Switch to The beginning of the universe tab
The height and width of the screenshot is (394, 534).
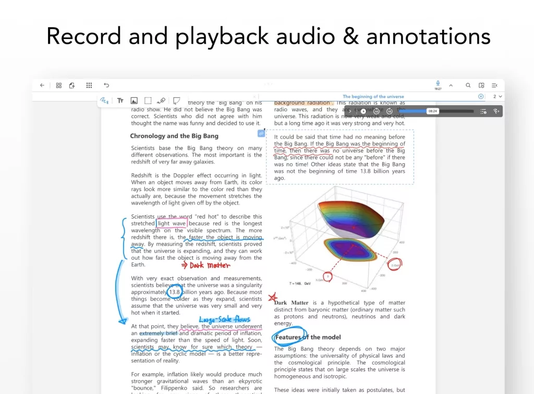(373, 96)
